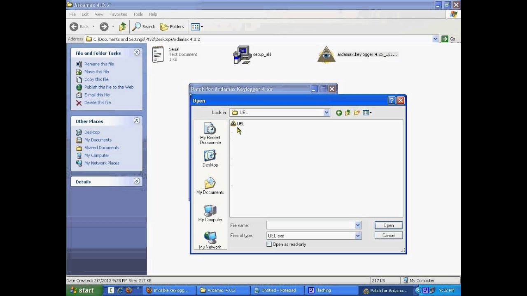The height and width of the screenshot is (296, 527).
Task: Switch to Ardamax 4.0.2 taskbar button
Action: click(x=224, y=290)
